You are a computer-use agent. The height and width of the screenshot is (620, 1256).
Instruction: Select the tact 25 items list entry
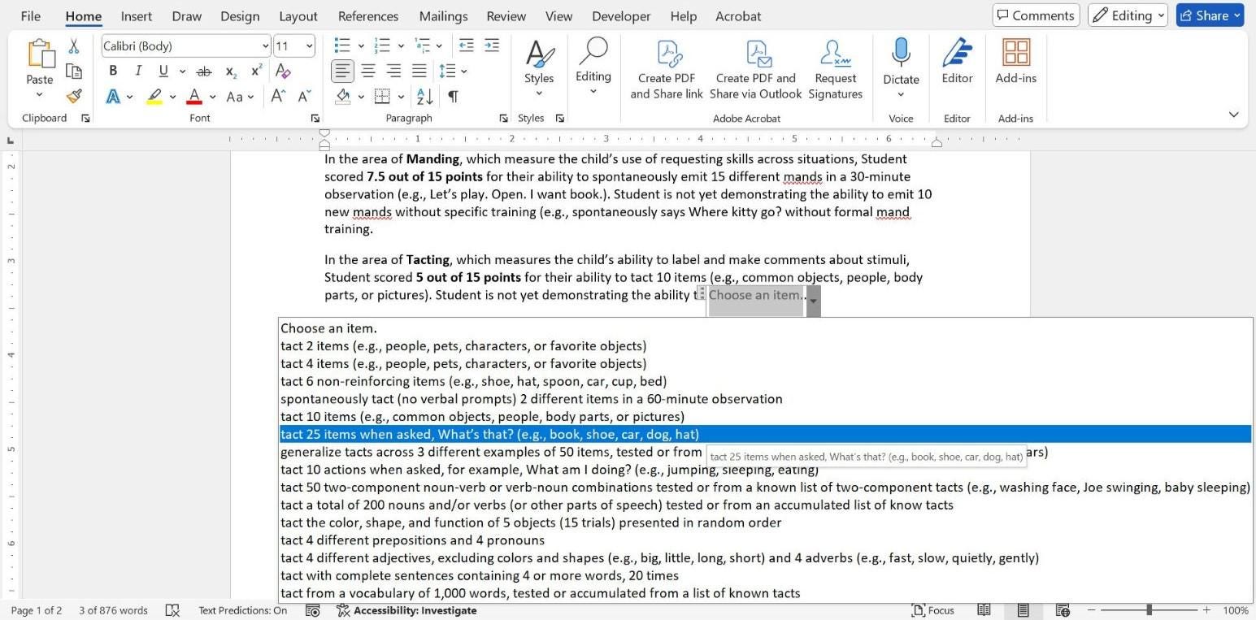(x=489, y=434)
